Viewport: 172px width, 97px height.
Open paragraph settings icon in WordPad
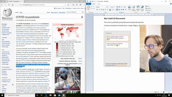(126, 10)
